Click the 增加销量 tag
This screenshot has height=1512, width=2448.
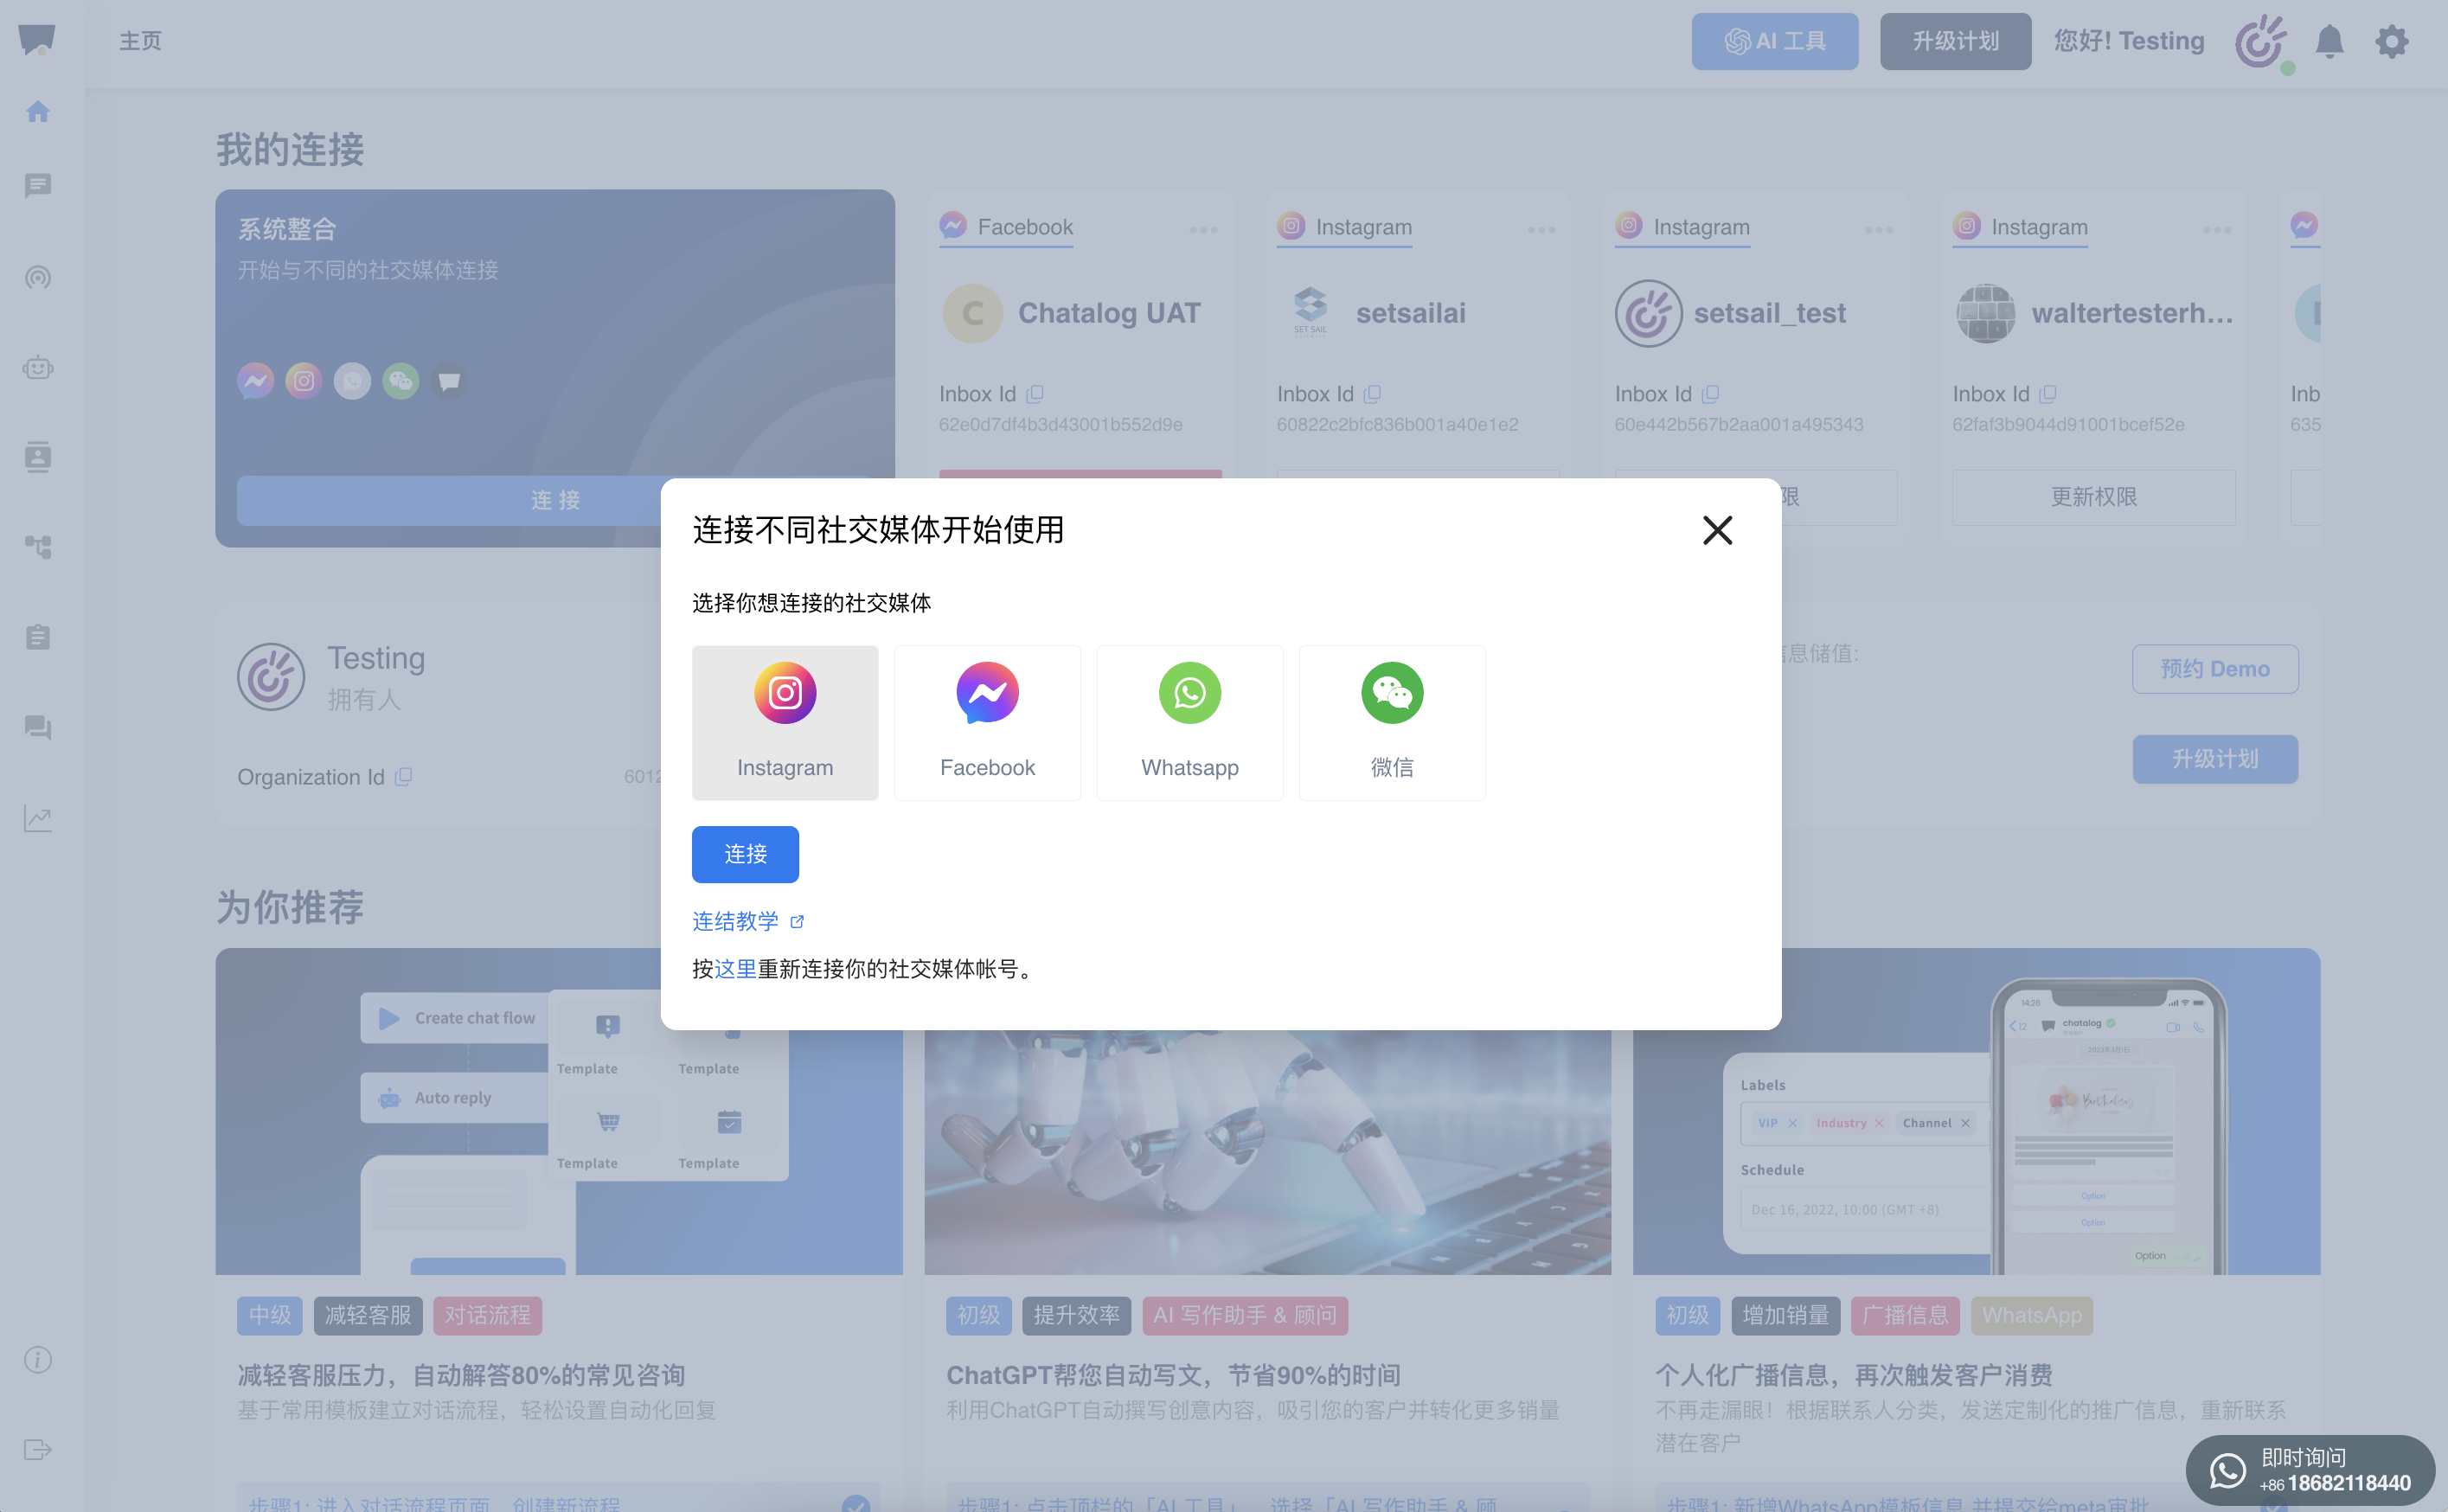1786,1315
